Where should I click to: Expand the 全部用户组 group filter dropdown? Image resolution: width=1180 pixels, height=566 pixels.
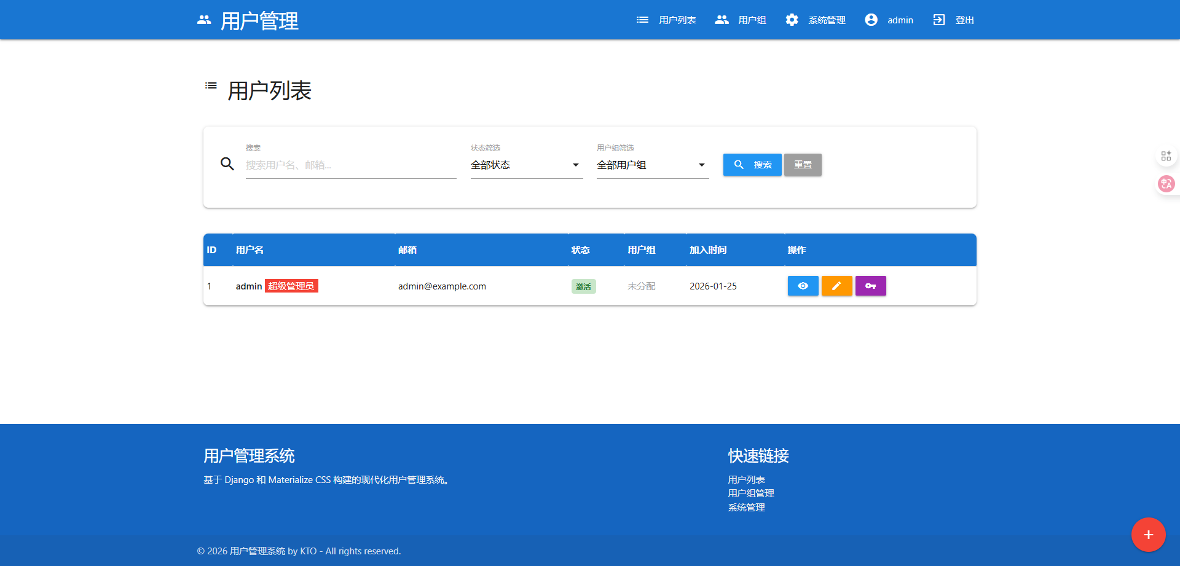[652, 165]
